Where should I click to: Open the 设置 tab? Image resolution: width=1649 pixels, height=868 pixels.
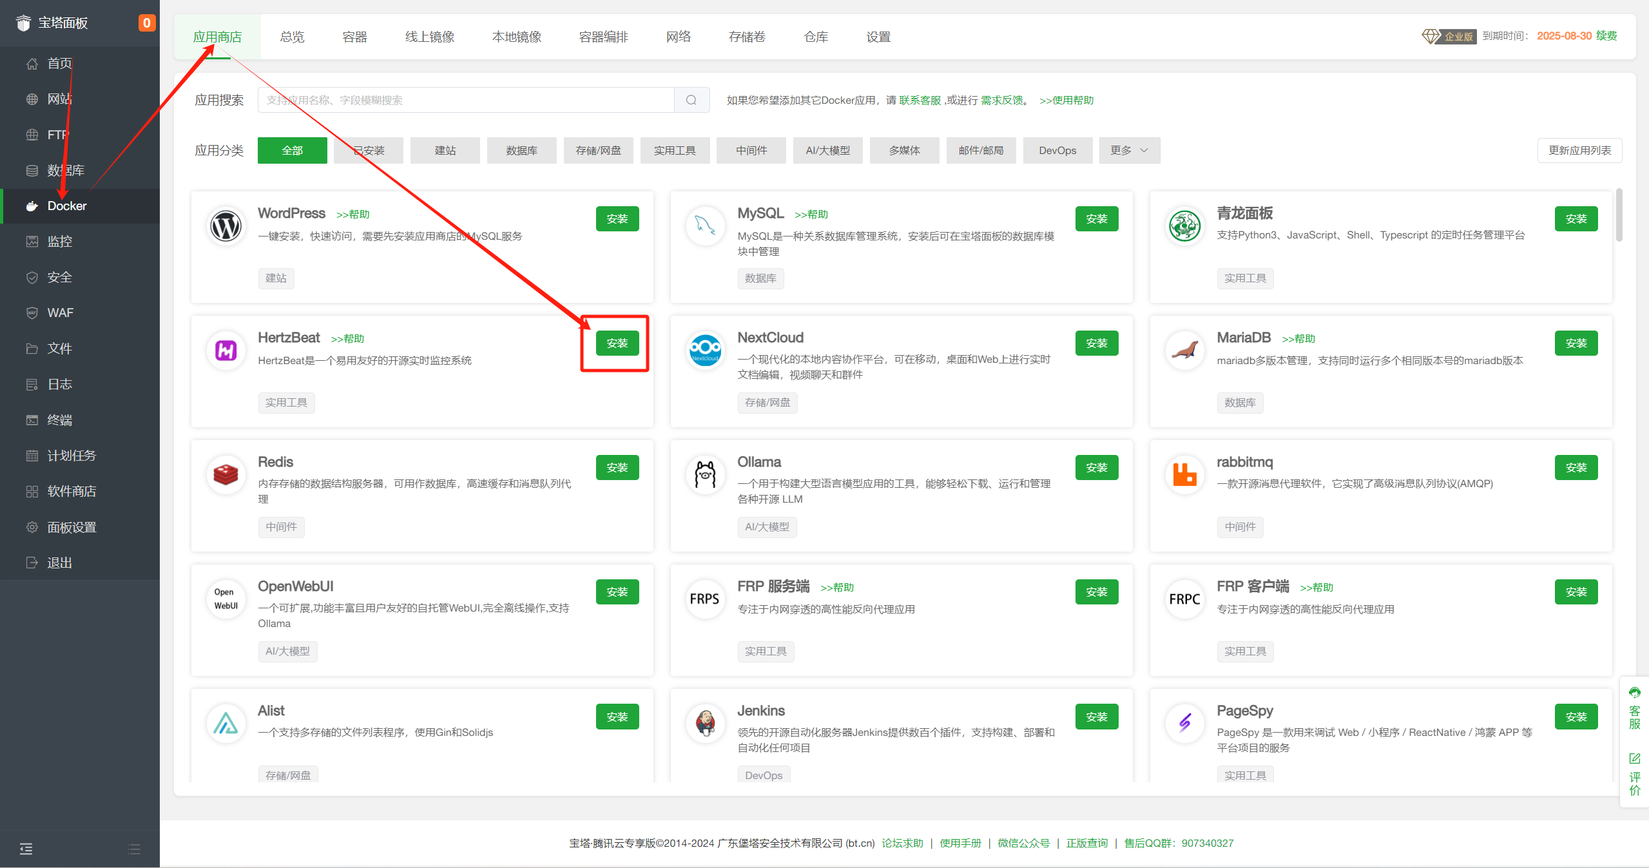(878, 37)
